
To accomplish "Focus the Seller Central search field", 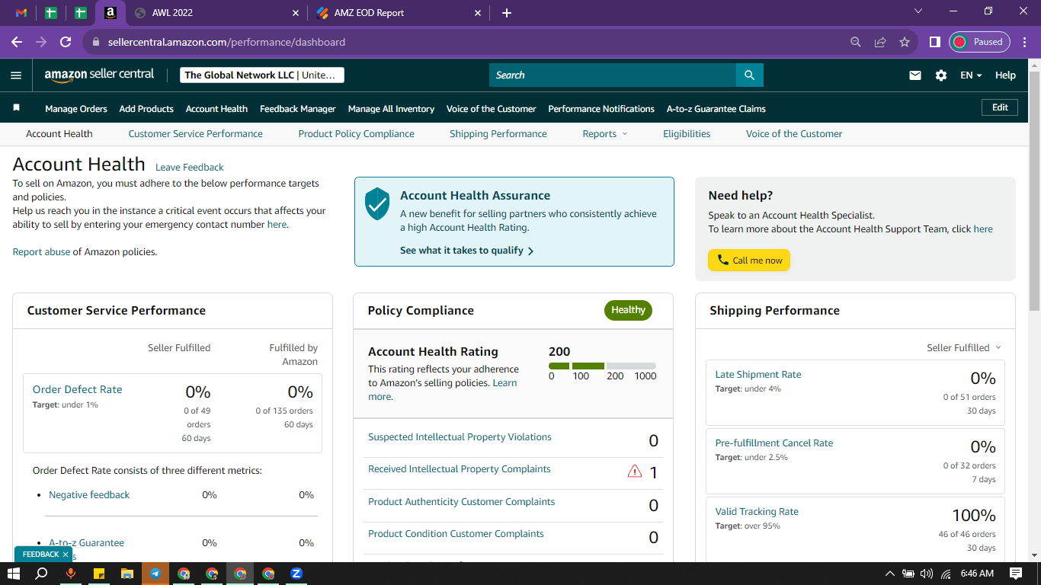I will pyautogui.click(x=613, y=75).
